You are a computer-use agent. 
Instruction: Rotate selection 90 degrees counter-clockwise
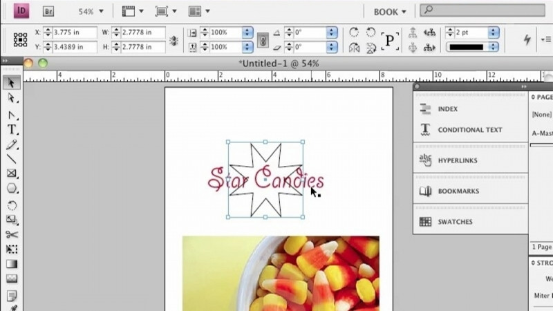371,32
